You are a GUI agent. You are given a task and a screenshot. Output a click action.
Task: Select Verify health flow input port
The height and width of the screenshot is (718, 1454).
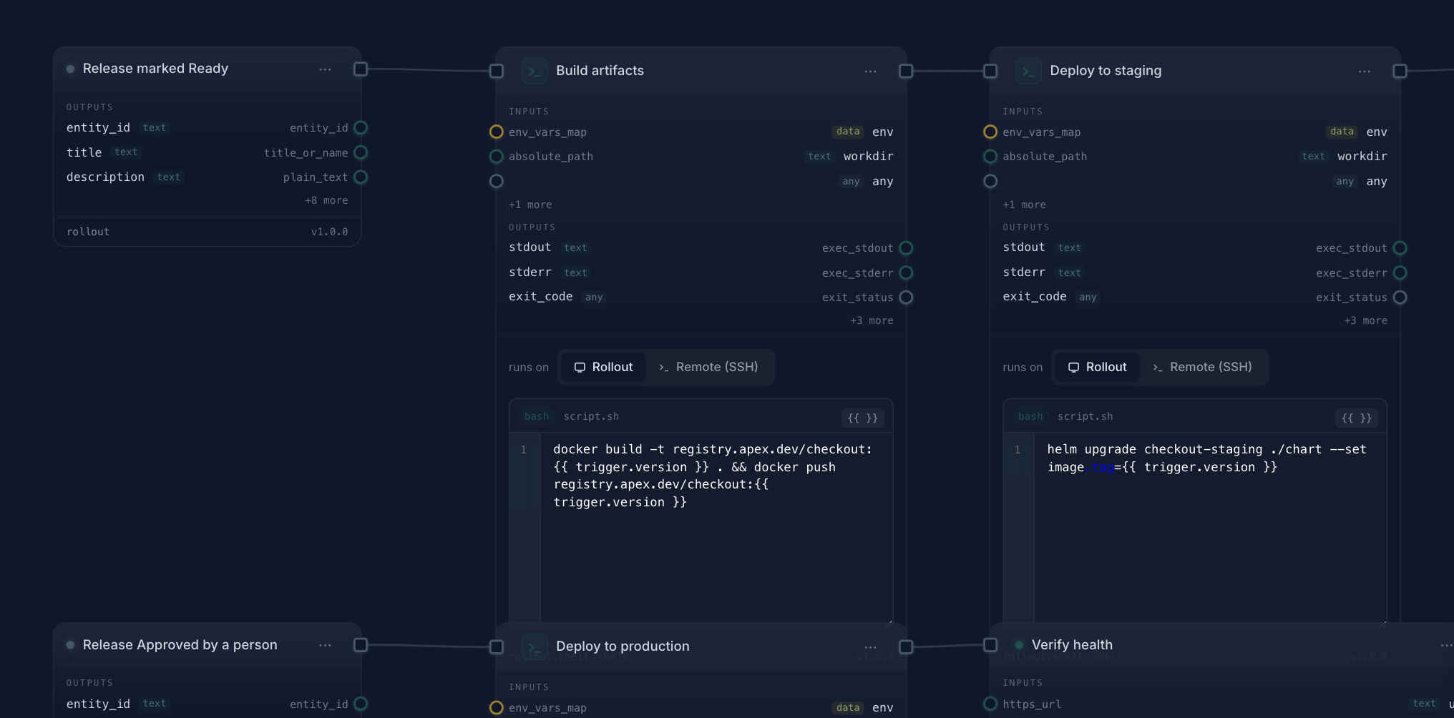990,645
